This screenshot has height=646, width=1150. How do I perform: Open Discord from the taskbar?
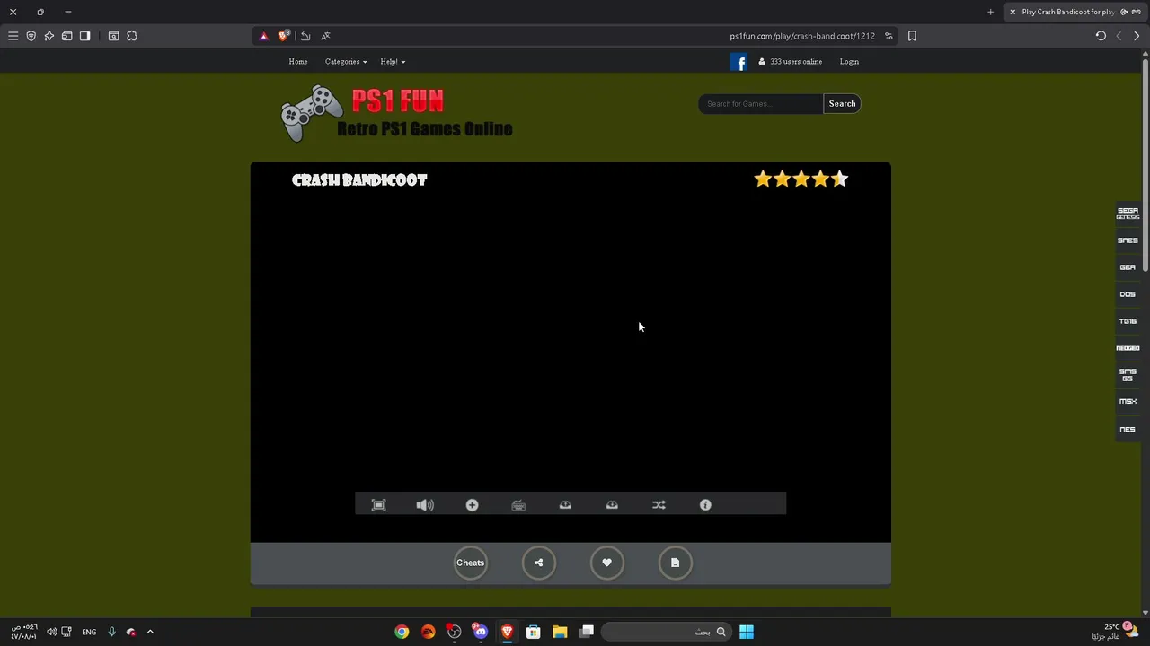481,632
